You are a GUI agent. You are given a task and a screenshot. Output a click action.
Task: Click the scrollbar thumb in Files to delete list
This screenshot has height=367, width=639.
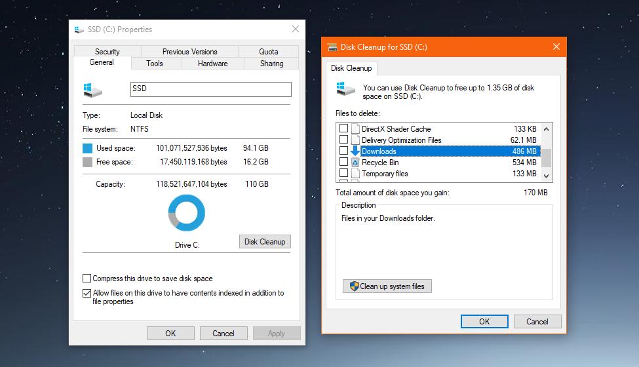[547, 158]
